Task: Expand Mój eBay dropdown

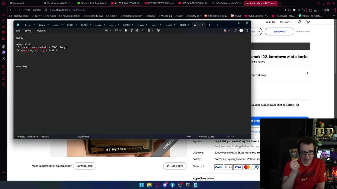Action: coord(286,22)
